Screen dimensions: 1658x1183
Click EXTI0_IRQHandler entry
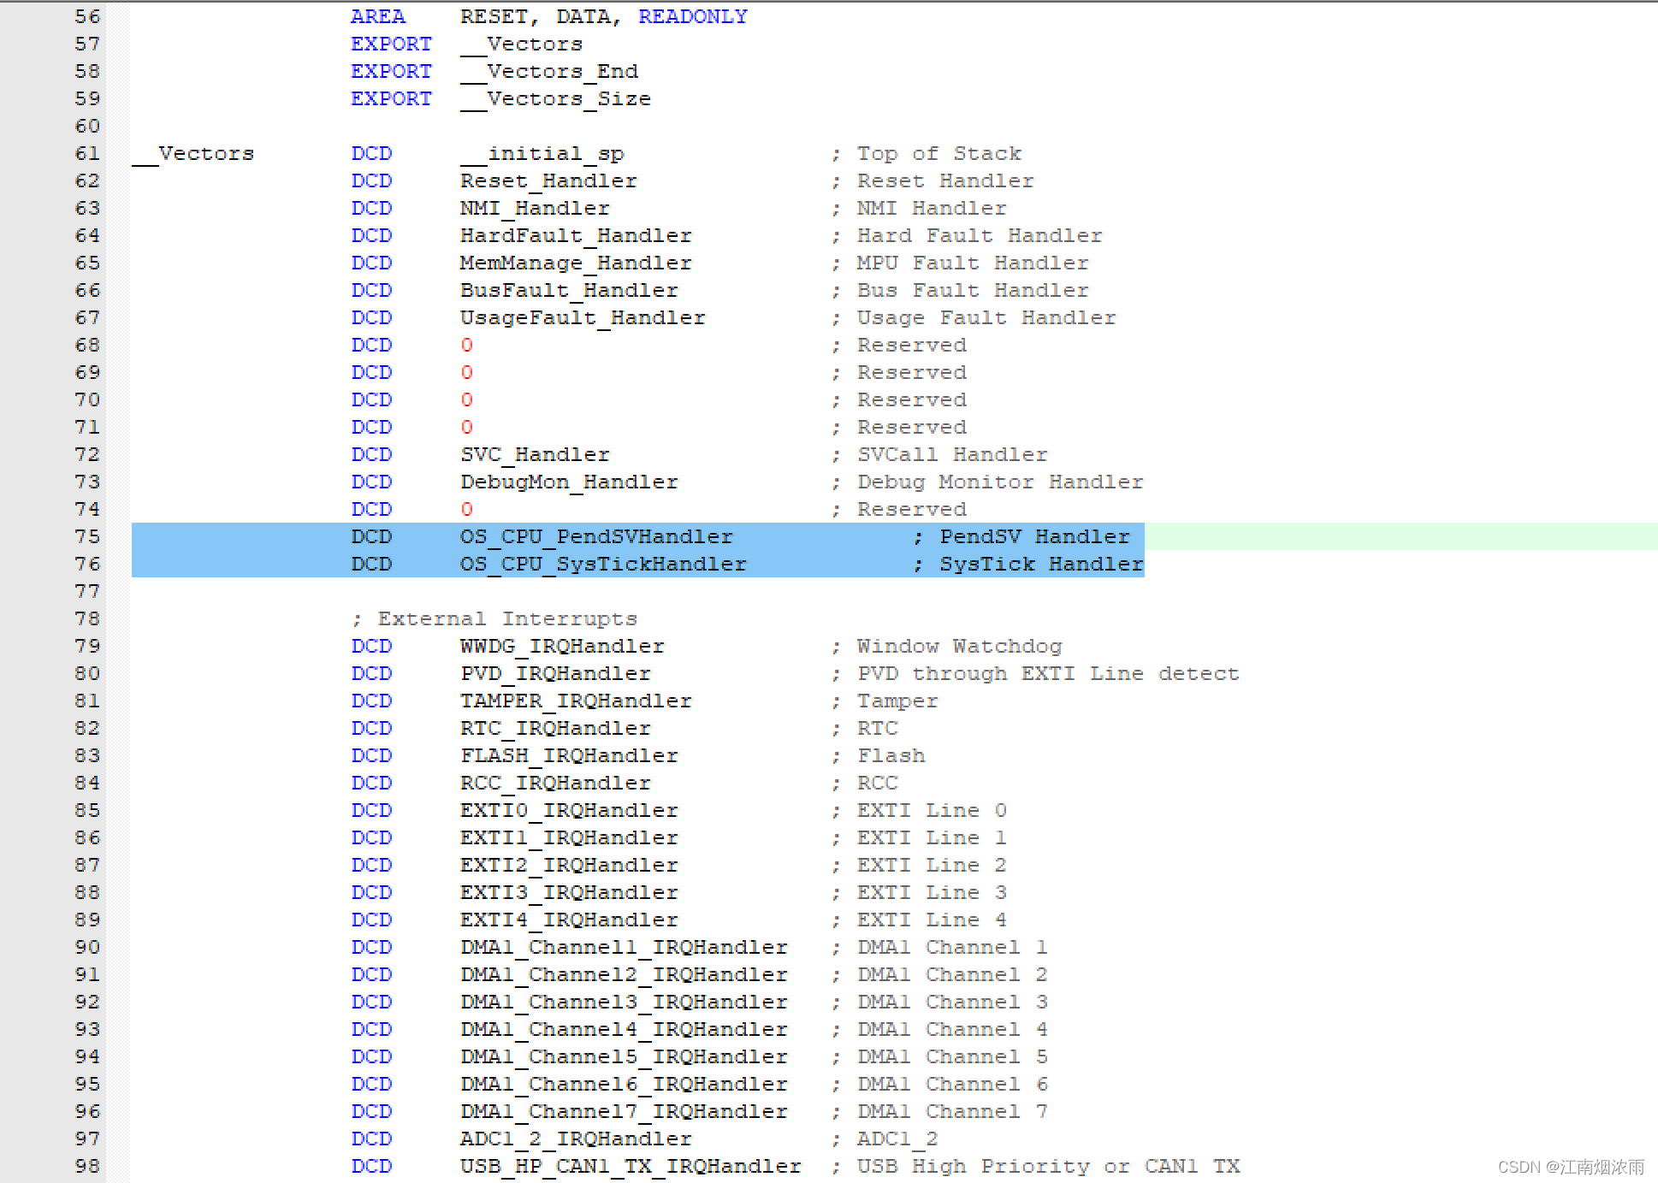tap(569, 810)
